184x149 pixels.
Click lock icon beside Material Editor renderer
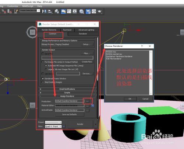pos(93,105)
